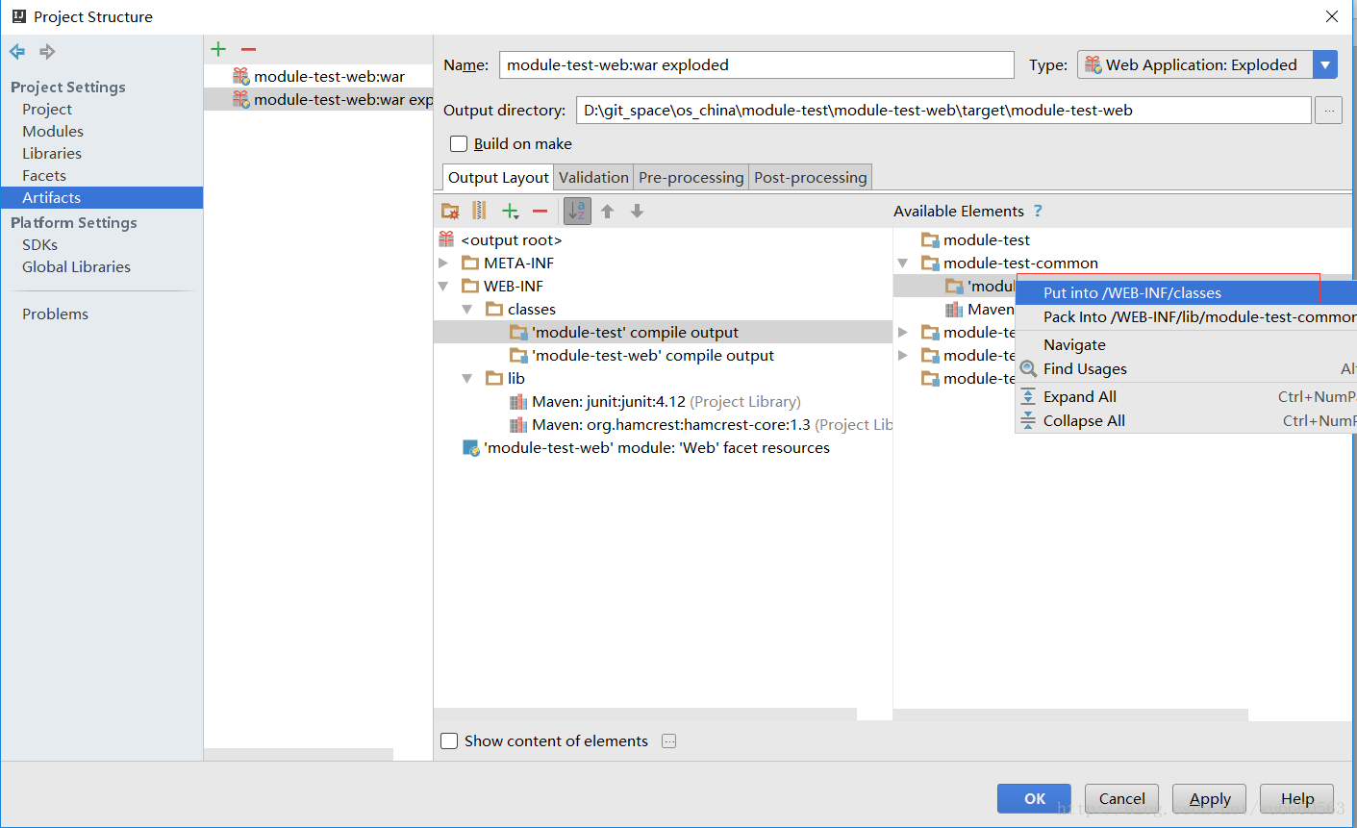Click the artifact Name input field

click(756, 65)
